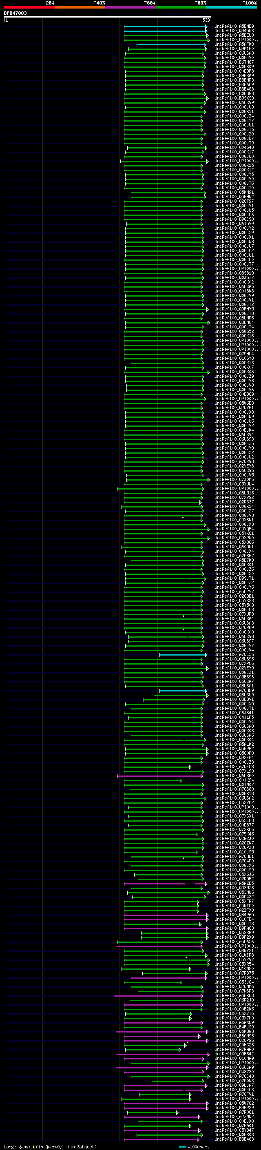Select the UniRef100_A5ALK2 label
This screenshot has width=261, height=1150.
234,744
